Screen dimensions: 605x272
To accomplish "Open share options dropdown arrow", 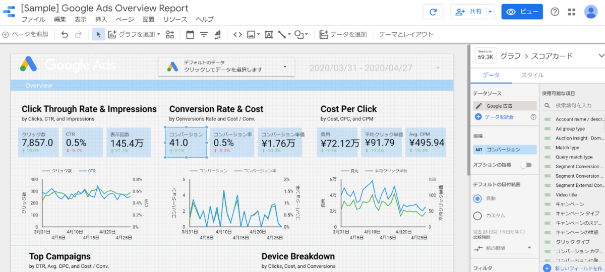I will [x=490, y=12].
